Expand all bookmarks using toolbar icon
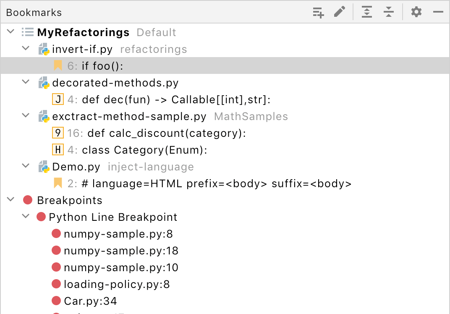450x314 pixels. [x=366, y=12]
